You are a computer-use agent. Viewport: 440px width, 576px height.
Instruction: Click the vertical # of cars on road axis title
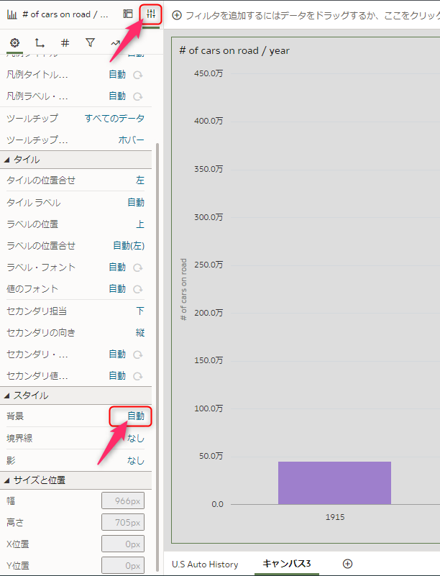[x=183, y=290]
